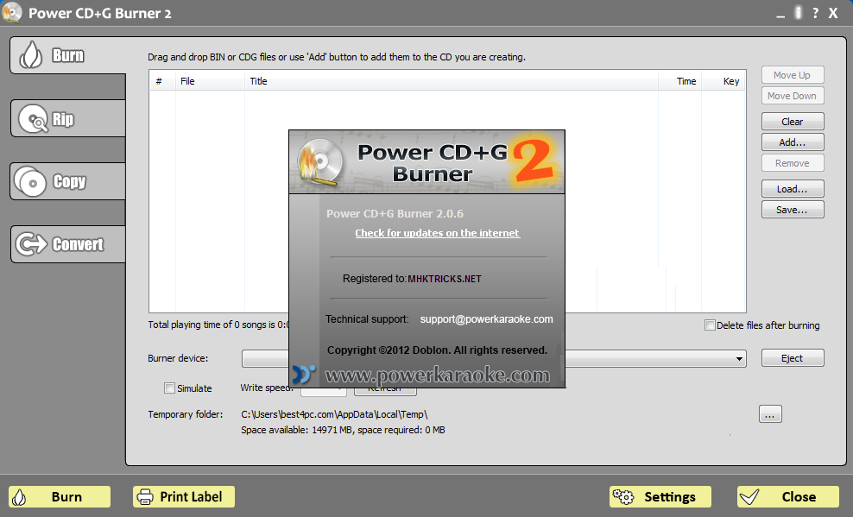Visit www.powerkaraoke.com link in about box
The width and height of the screenshot is (853, 517).
pos(438,375)
